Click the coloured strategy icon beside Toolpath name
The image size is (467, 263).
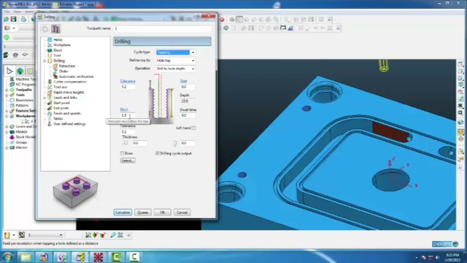55,29
